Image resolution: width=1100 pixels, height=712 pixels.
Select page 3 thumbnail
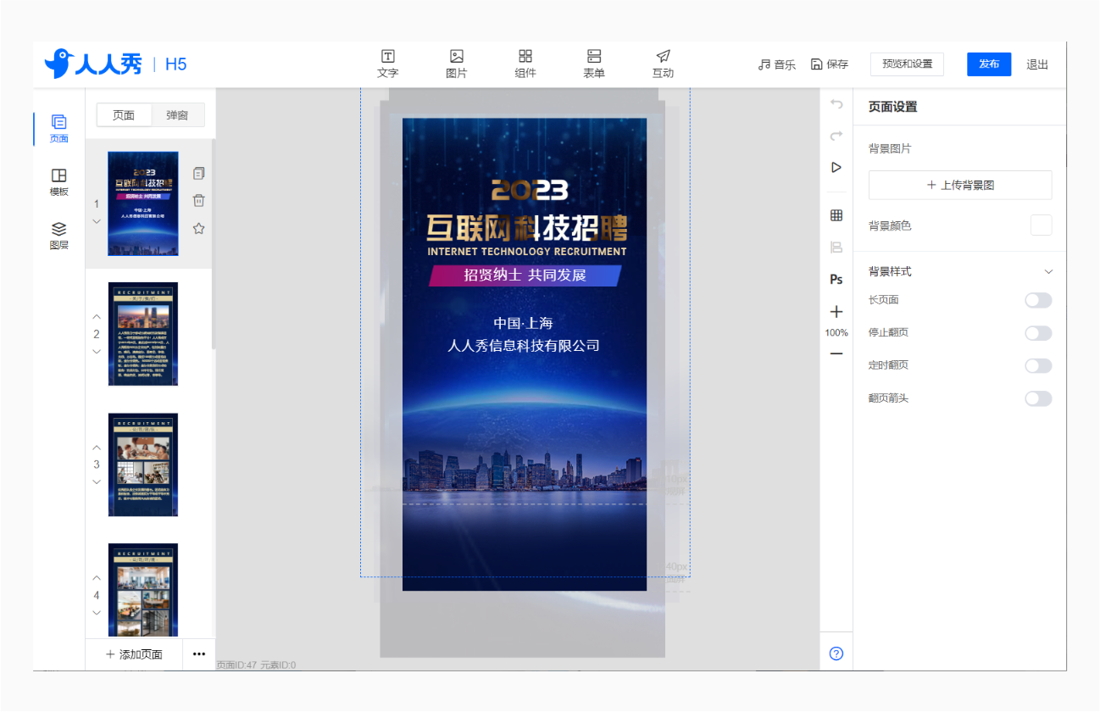pyautogui.click(x=143, y=464)
